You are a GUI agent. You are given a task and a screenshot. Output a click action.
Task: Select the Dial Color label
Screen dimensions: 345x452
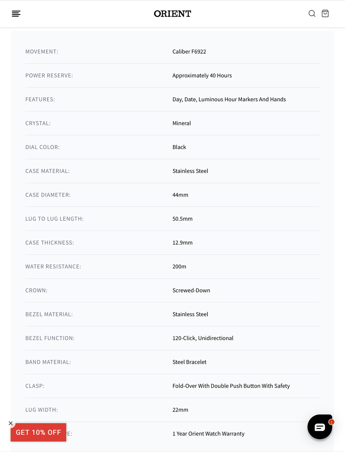[42, 147]
